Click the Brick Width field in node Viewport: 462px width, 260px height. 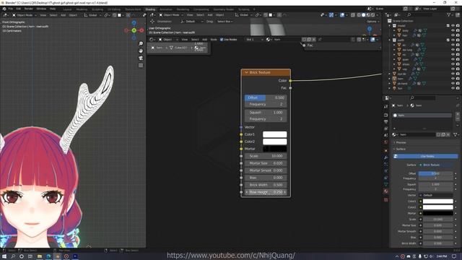[x=266, y=185]
